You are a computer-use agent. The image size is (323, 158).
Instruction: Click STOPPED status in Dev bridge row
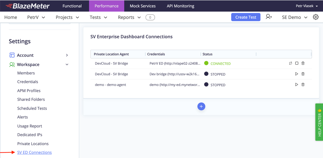pos(218,74)
